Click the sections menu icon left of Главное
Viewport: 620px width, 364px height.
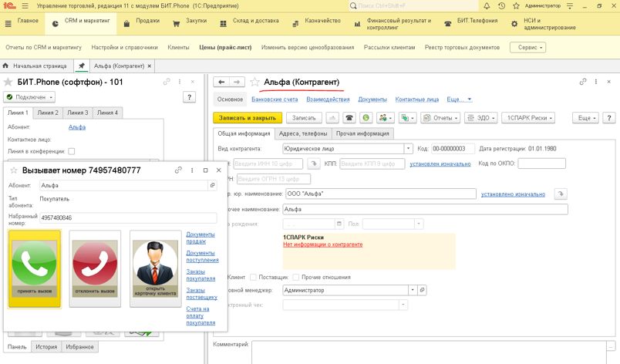coord(8,24)
